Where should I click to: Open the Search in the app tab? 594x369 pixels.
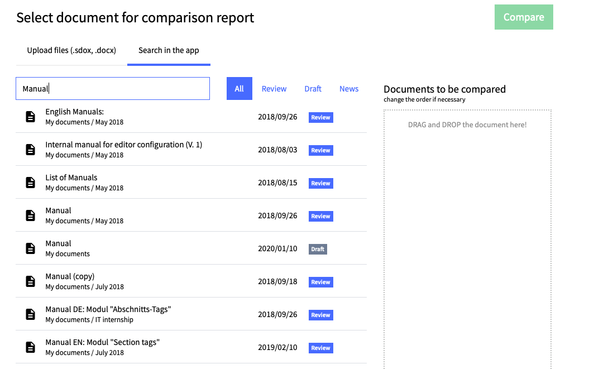pos(169,50)
